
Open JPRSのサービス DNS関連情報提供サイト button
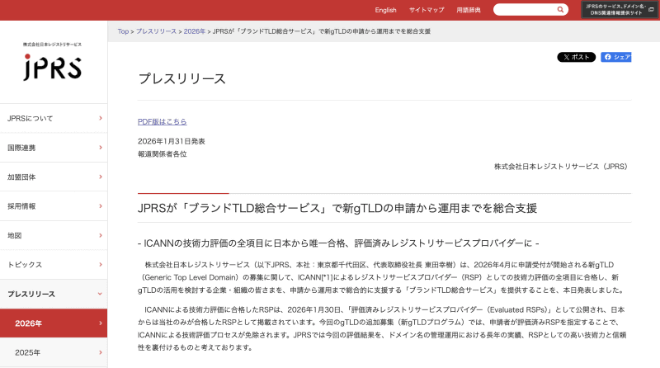pyautogui.click(x=619, y=9)
